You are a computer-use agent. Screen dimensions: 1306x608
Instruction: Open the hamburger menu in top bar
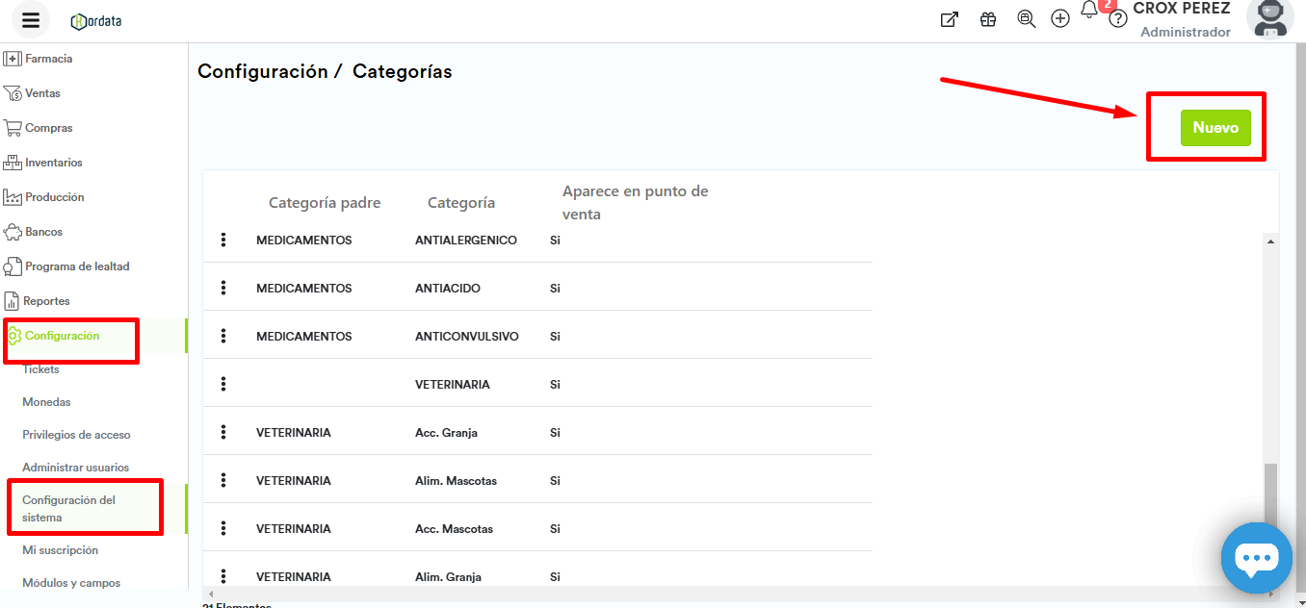click(31, 20)
